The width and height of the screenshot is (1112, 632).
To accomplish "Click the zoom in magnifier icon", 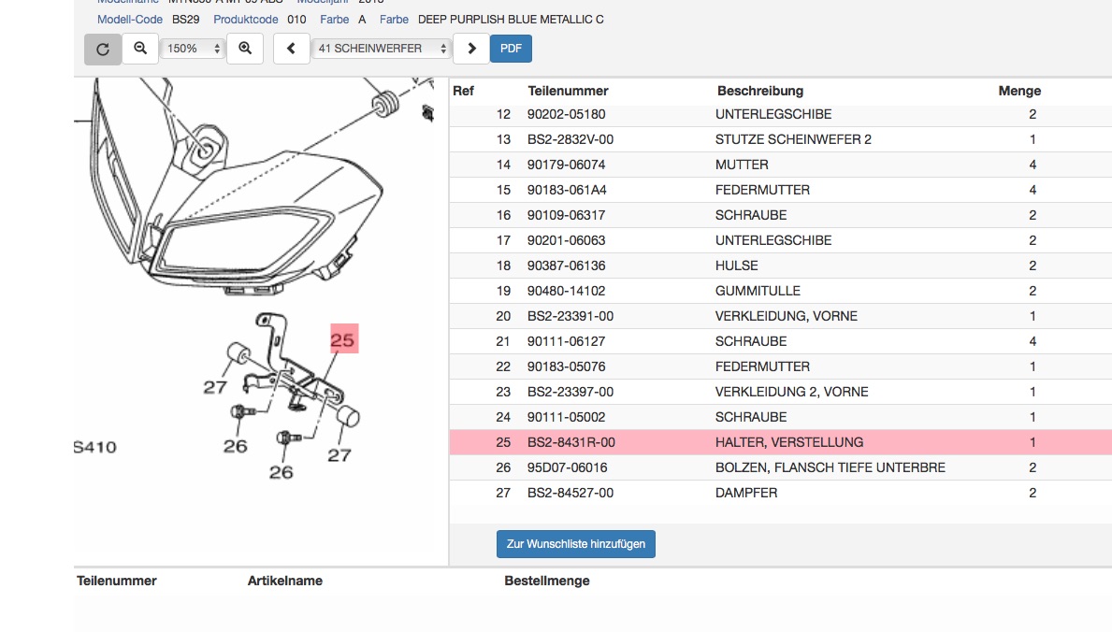I will point(245,49).
